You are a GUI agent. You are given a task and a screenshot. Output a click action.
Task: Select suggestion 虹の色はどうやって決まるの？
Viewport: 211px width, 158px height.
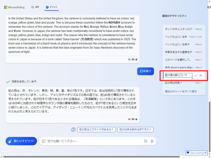(96, 130)
